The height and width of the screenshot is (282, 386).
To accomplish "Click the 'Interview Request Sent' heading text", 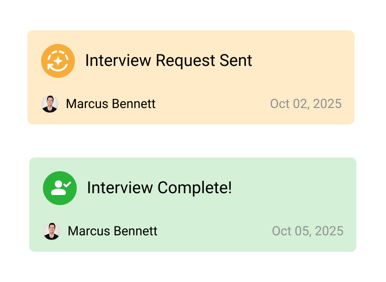I will click(x=169, y=60).
